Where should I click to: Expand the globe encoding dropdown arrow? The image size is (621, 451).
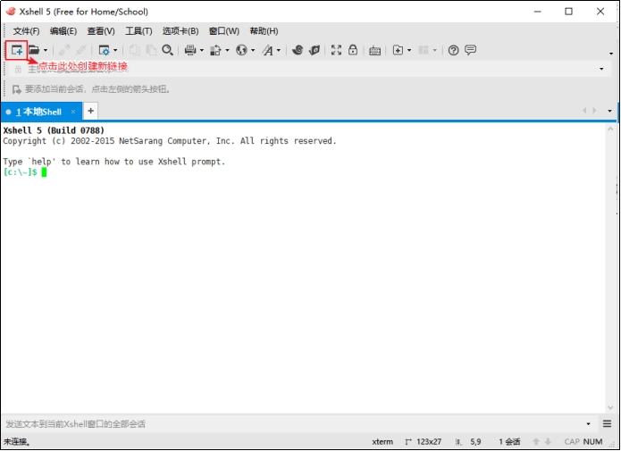tap(253, 50)
